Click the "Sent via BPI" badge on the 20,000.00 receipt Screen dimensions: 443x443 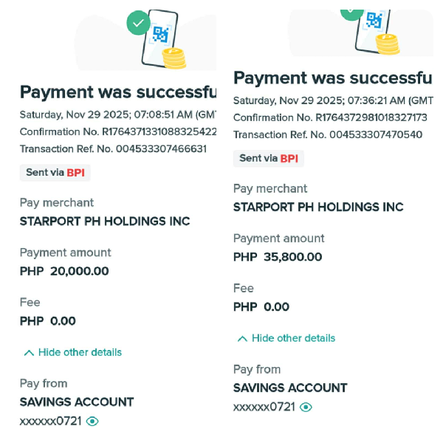tap(55, 173)
